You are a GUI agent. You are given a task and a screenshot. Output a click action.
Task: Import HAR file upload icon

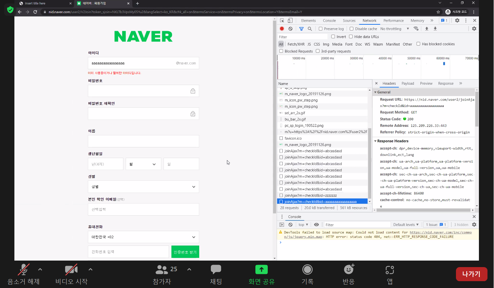pyautogui.click(x=427, y=29)
